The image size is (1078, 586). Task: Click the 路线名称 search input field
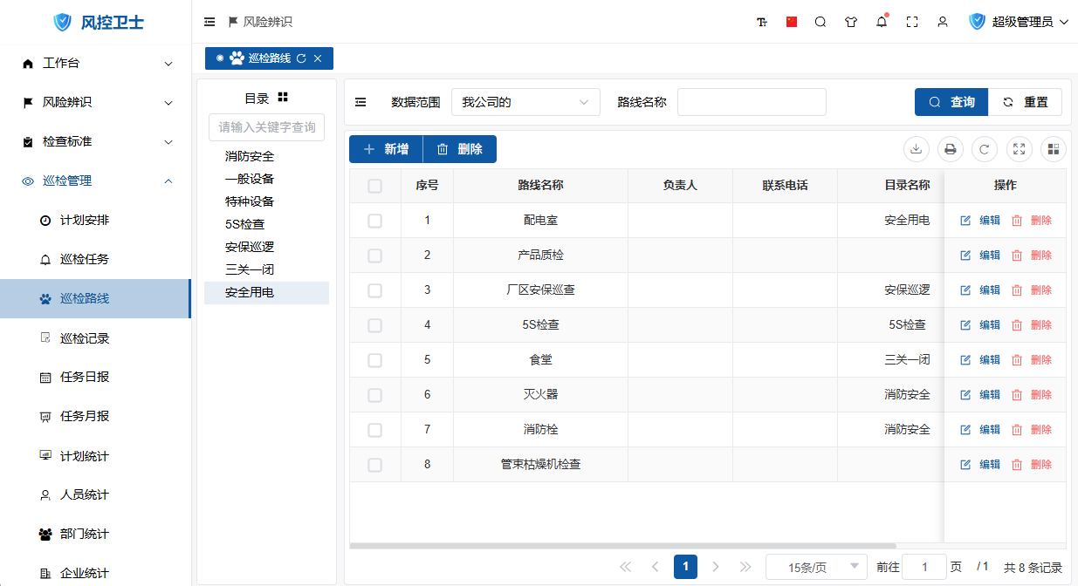click(752, 102)
